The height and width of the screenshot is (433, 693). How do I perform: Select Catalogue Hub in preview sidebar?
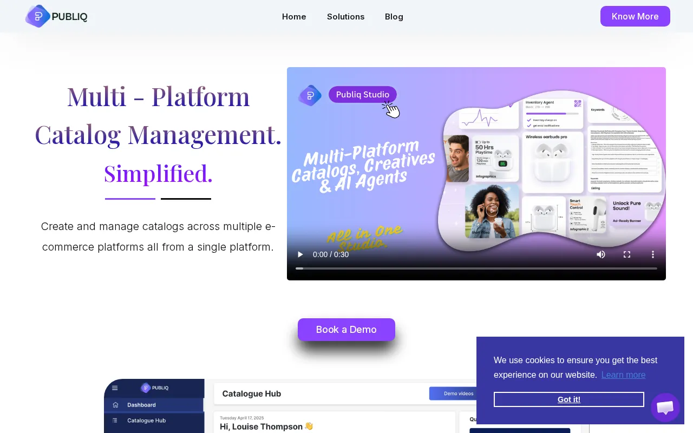click(154, 421)
